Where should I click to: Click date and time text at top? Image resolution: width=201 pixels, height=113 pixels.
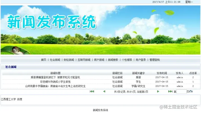tap(166, 2)
